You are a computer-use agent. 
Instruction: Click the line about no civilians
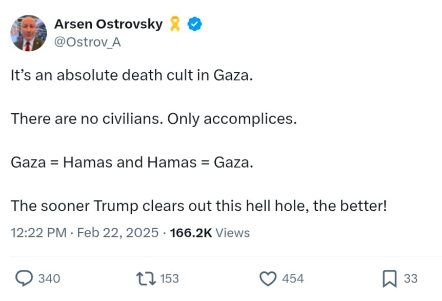pyautogui.click(x=154, y=118)
